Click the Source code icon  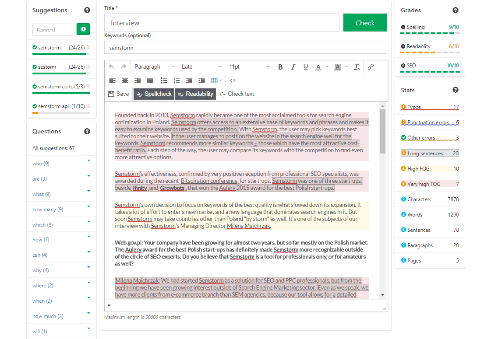(233, 80)
